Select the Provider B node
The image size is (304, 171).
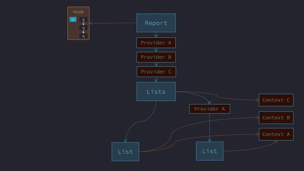tap(156, 57)
